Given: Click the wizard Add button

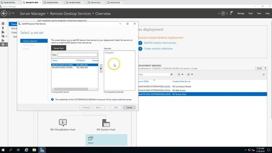Looking at the screenshot, I should pyautogui.click(x=116, y=108).
